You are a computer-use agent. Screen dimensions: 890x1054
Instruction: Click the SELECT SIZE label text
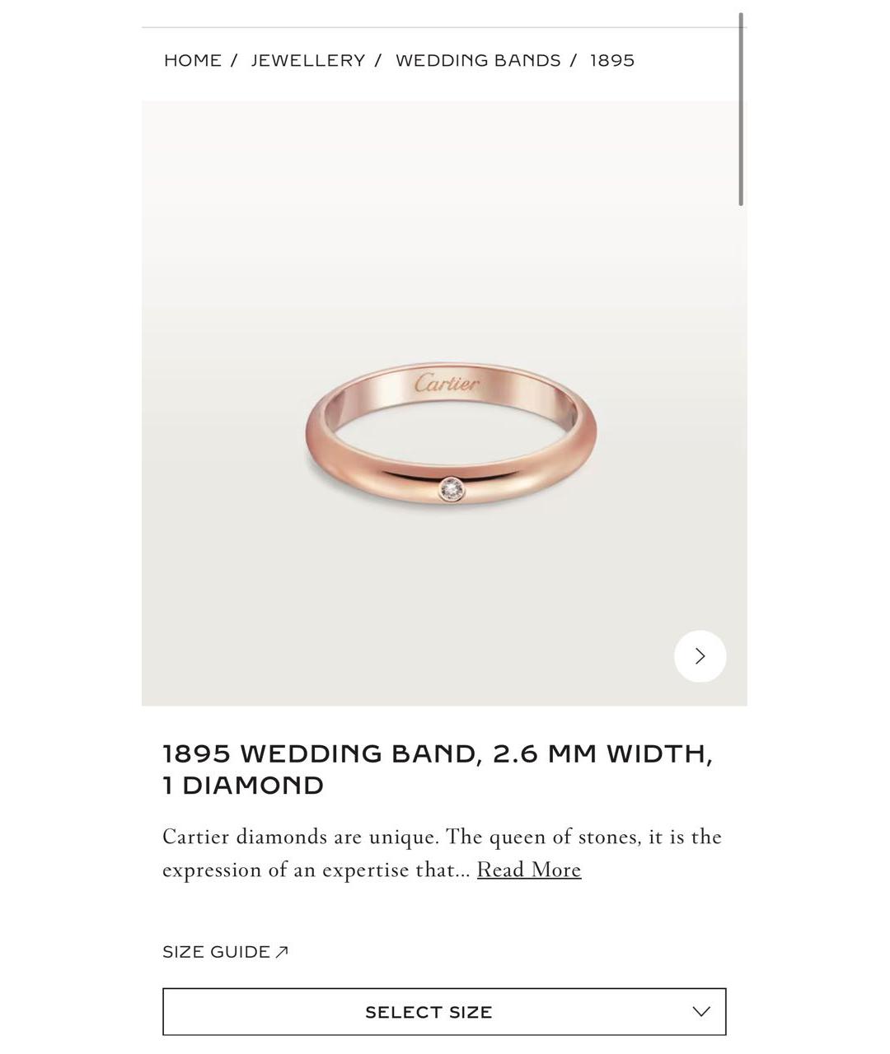[x=429, y=1012]
